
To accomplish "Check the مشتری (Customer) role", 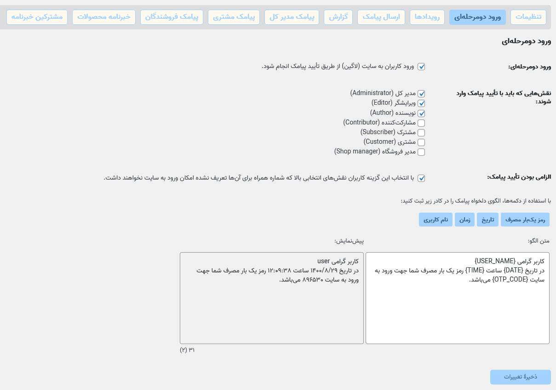I will coord(421,142).
